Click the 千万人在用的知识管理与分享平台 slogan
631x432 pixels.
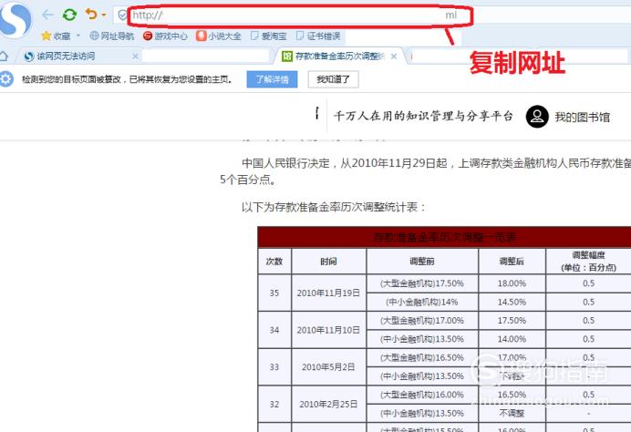(x=423, y=117)
